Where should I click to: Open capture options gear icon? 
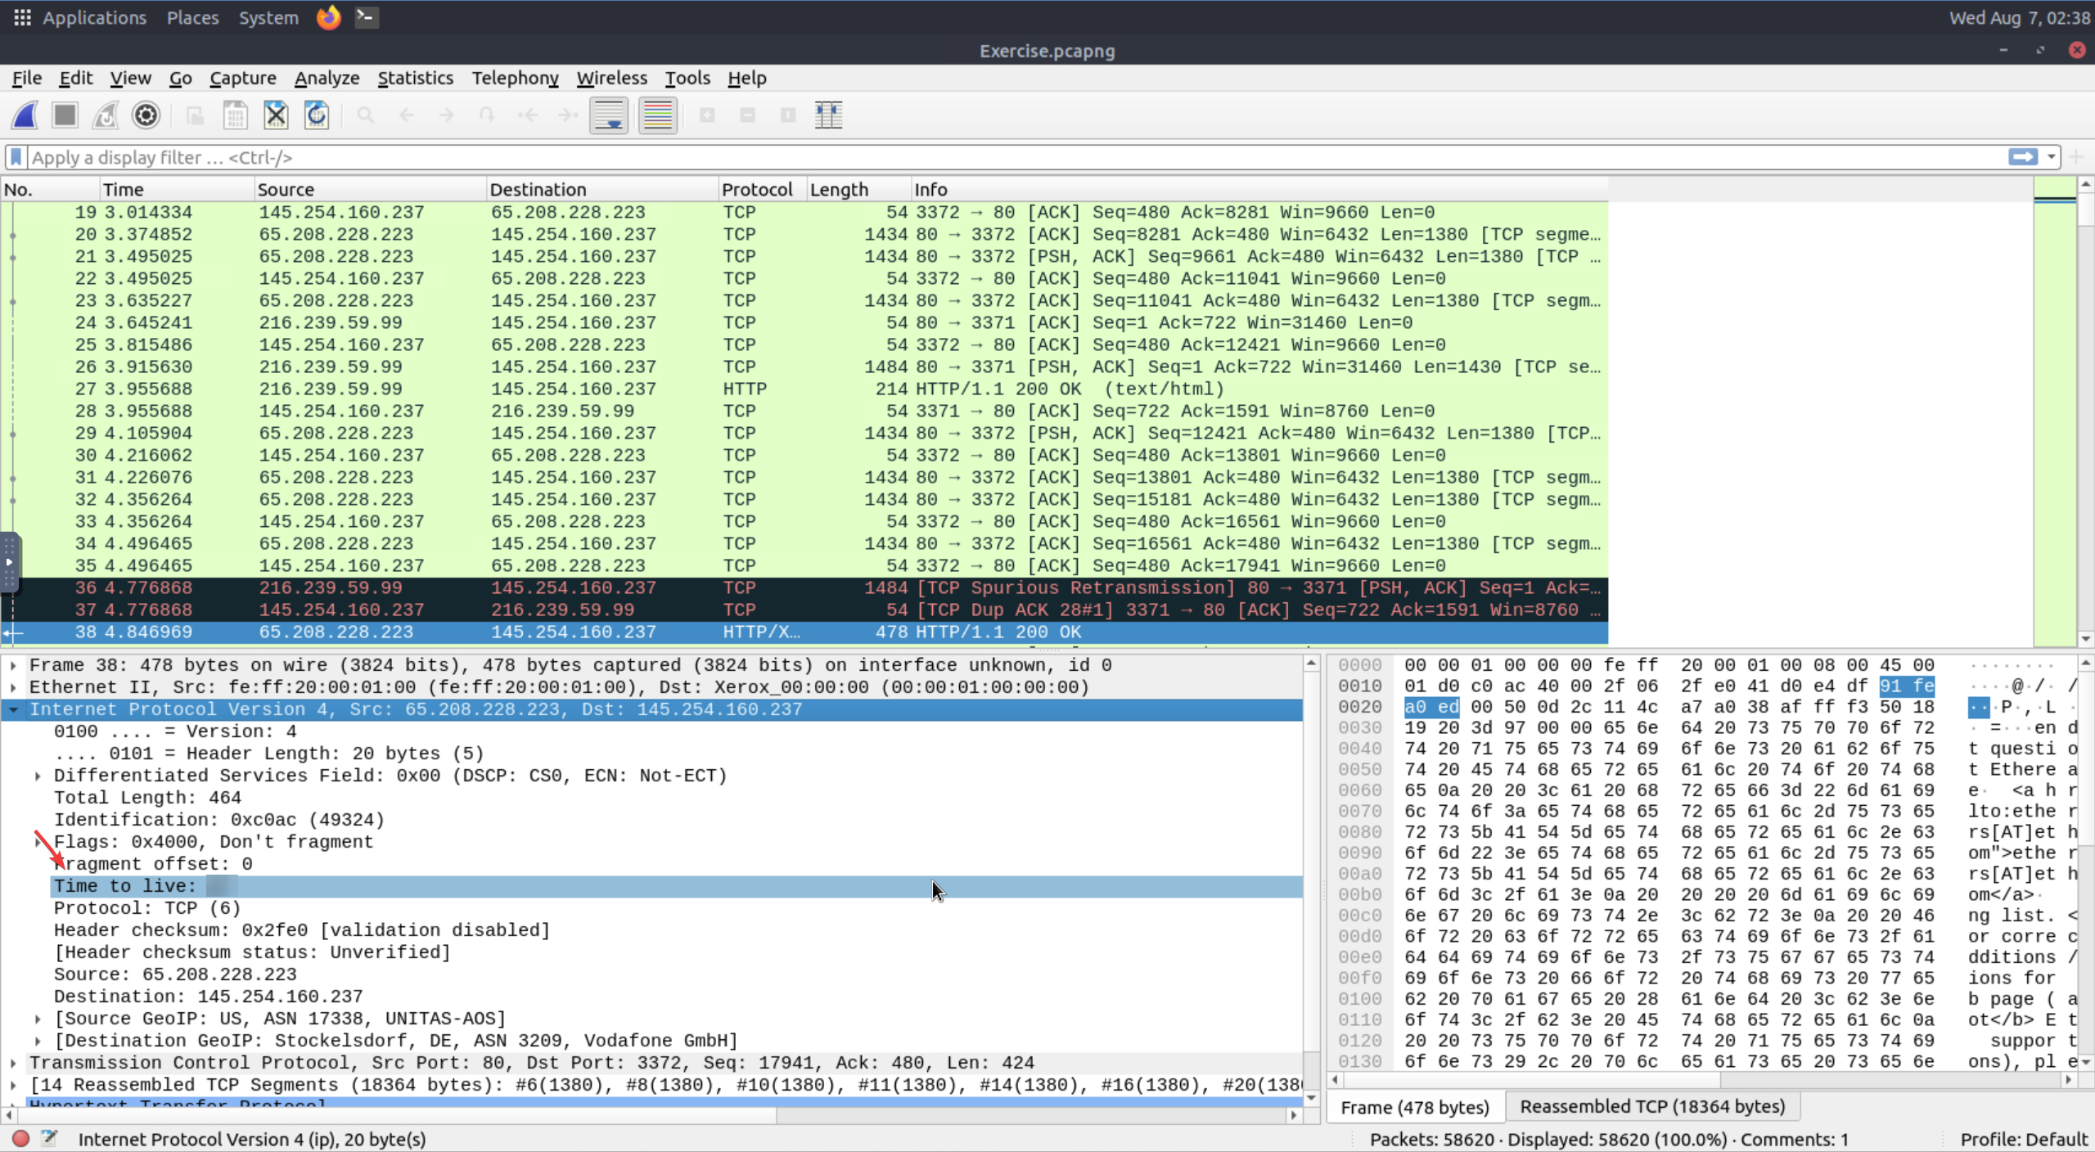pos(146,115)
